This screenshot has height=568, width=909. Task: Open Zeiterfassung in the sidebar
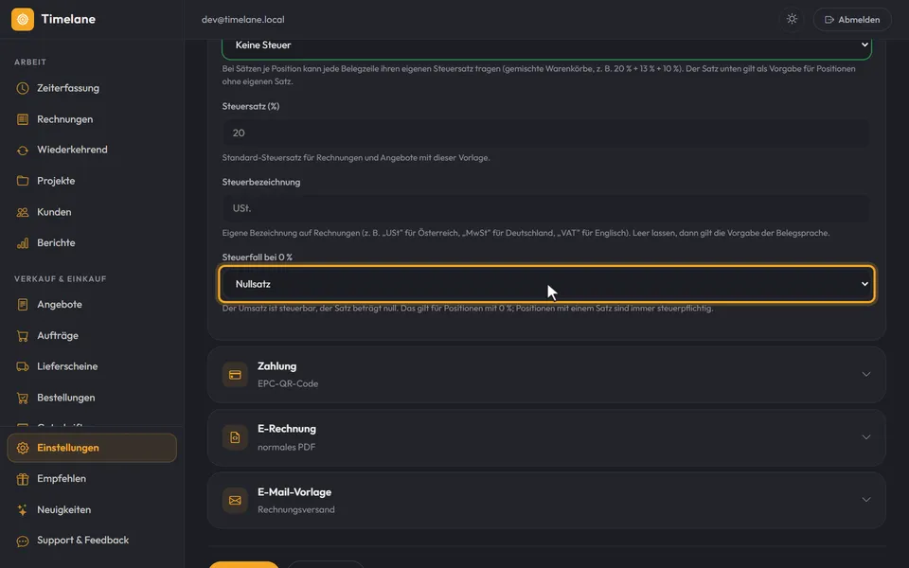coord(92,88)
